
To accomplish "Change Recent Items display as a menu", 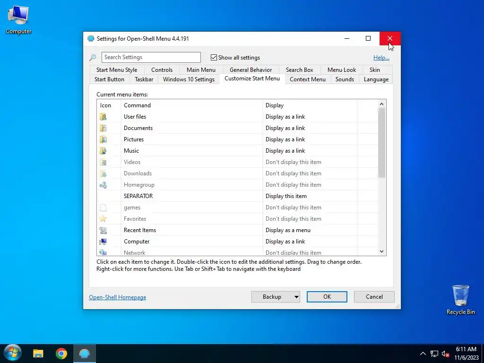I will click(288, 230).
